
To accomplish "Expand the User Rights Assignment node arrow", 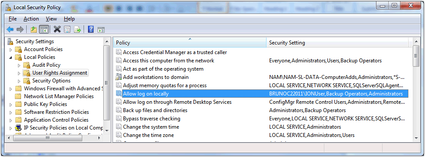I will coord(19,73).
